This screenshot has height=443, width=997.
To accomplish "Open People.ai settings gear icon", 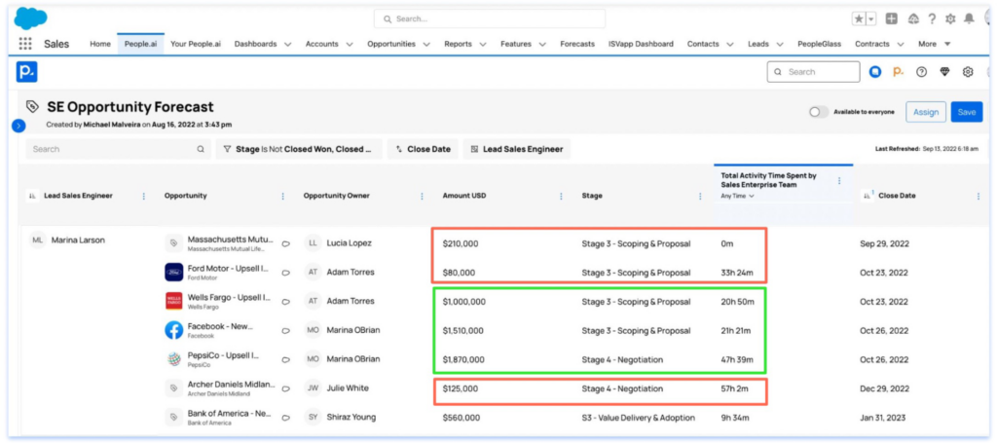I will [968, 72].
